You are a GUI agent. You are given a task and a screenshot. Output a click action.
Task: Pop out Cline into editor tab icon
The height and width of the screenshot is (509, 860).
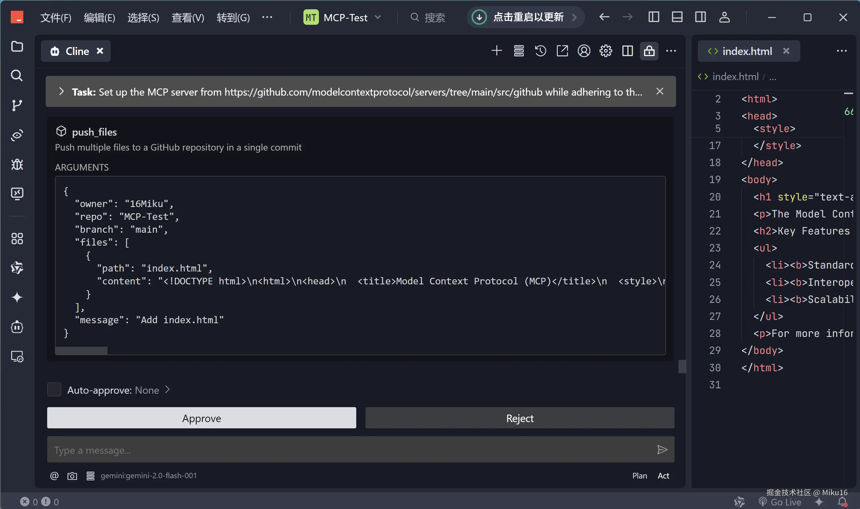coord(562,51)
